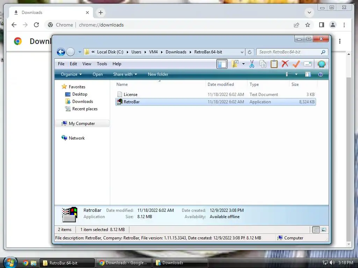Screen dimensions: 358x268
Task: Click the Explorer back arrow button
Action: [x=61, y=52]
